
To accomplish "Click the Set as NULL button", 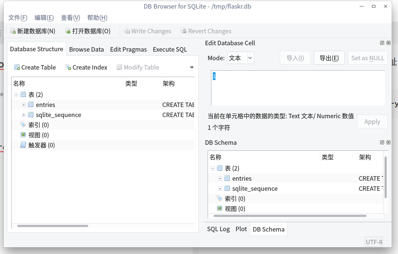I will click(x=368, y=58).
